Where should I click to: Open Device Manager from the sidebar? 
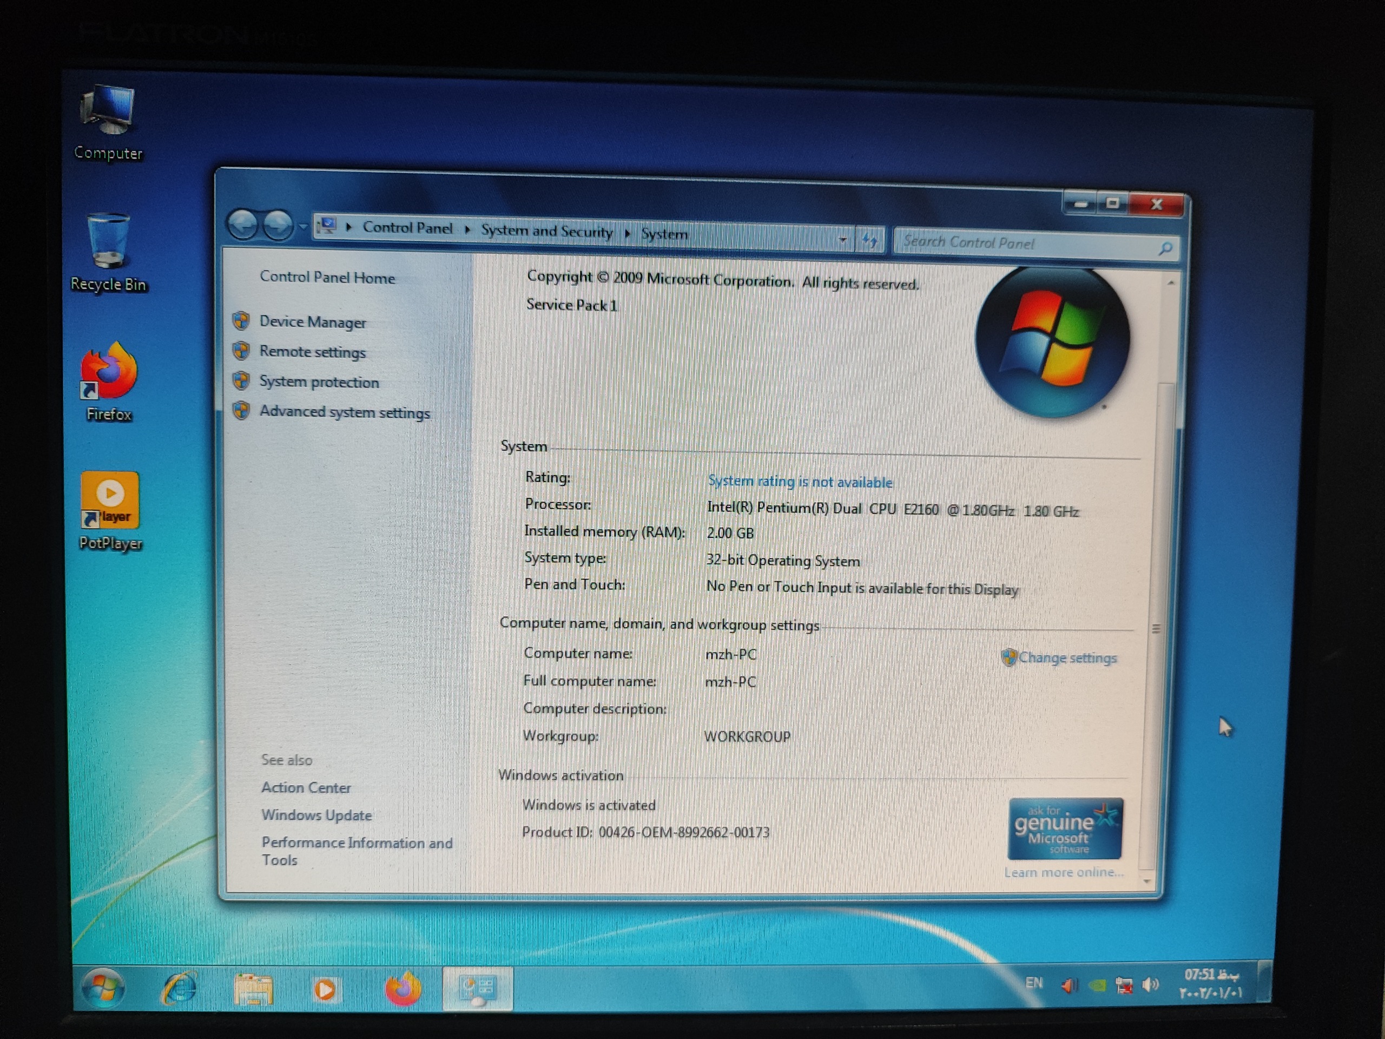[x=313, y=322]
